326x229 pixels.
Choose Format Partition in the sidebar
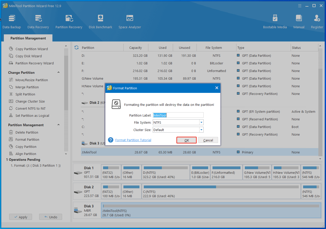[27, 139]
